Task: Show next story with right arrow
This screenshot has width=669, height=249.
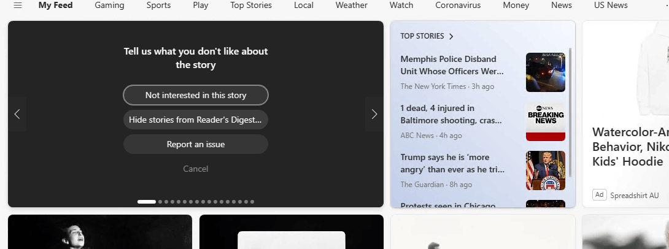Action: pos(374,114)
